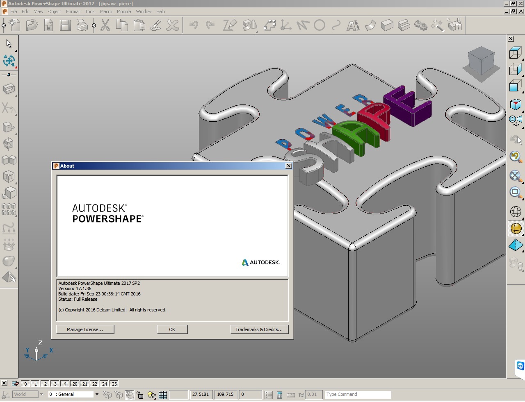525x402 pixels.
Task: Click the Wizards magic wand icon
Action: point(437,25)
